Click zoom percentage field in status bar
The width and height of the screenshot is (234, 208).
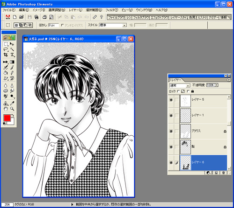7,204
